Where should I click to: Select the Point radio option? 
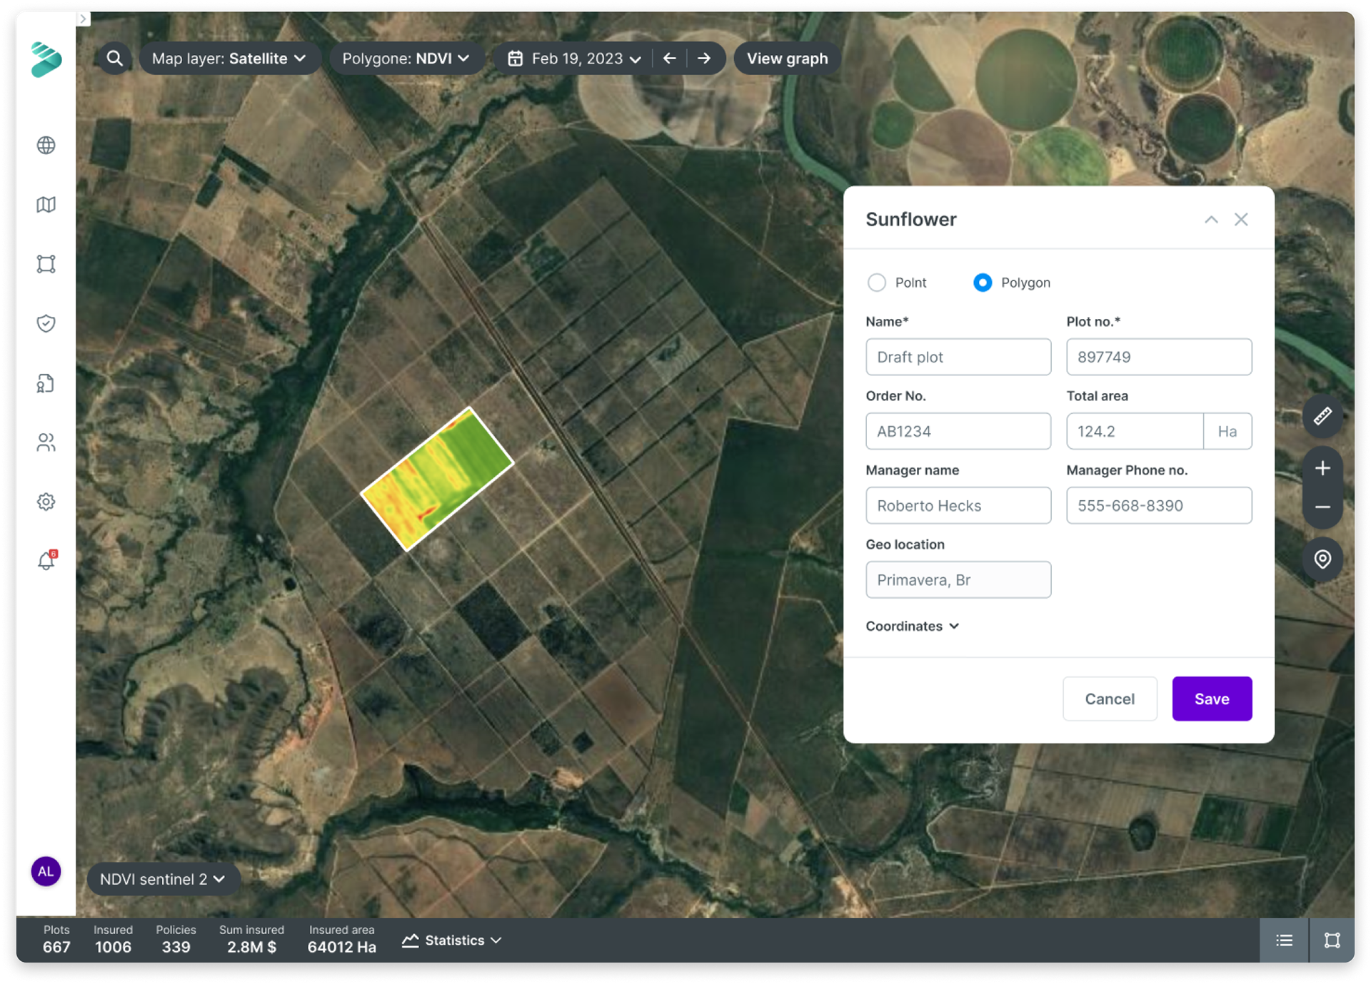tap(876, 283)
